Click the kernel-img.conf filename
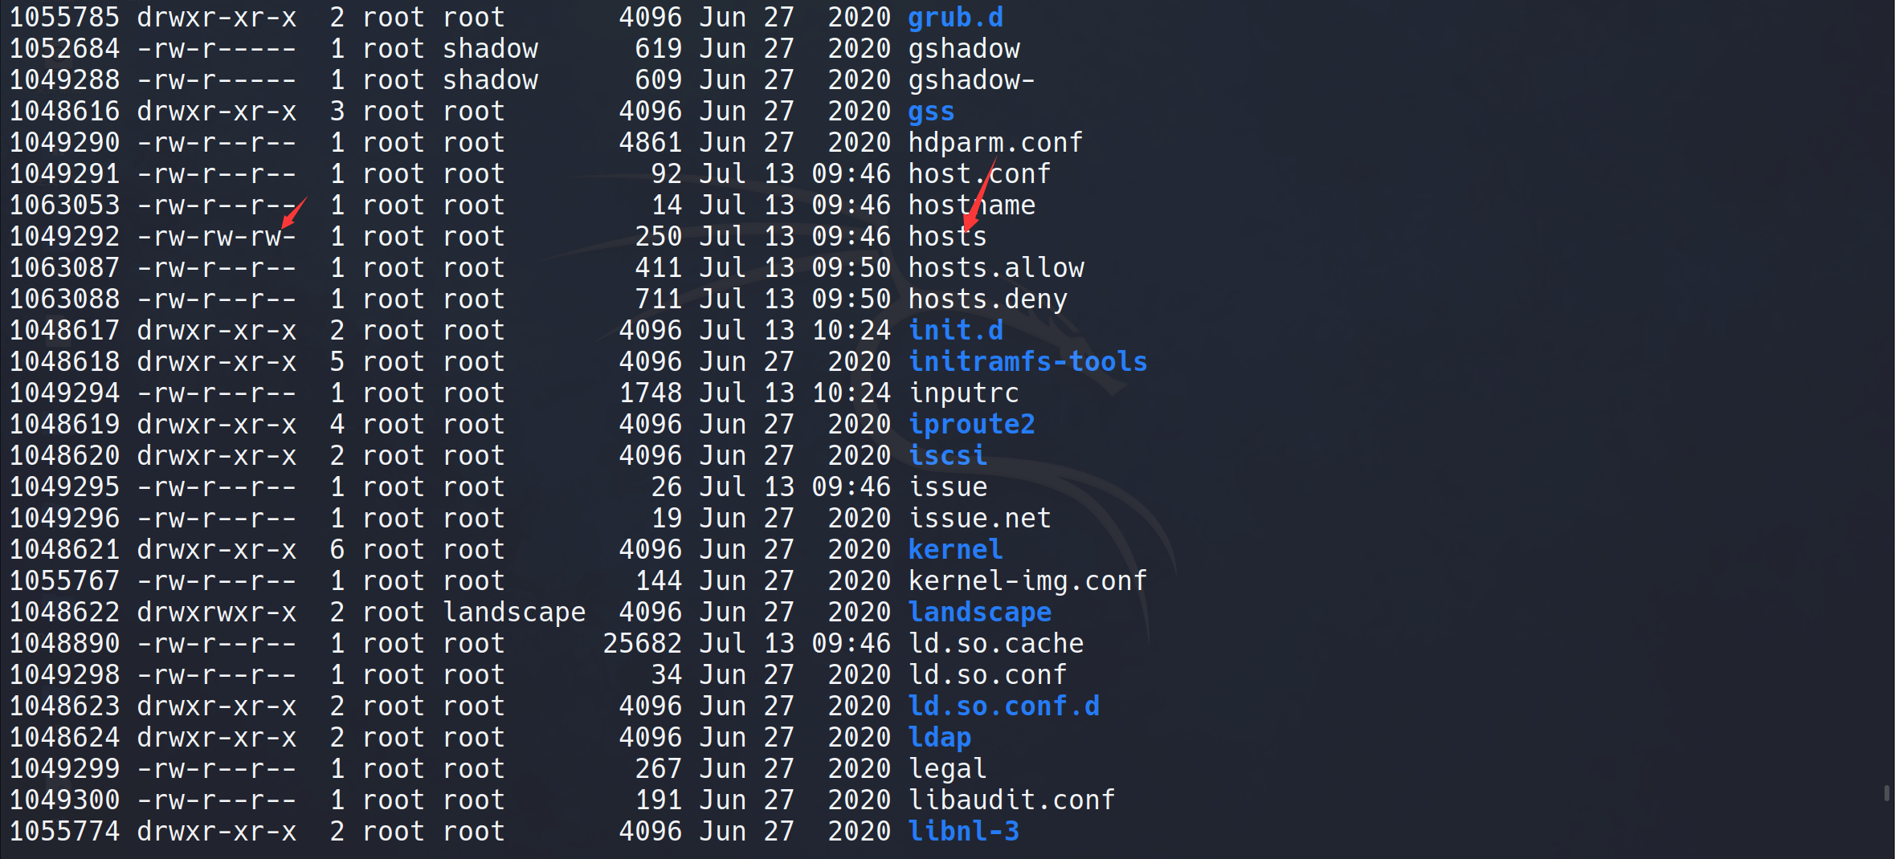 (1027, 580)
